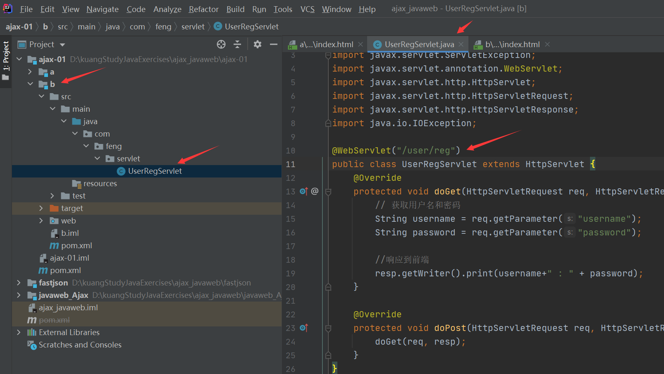Open the Edit menu
The height and width of the screenshot is (374, 664).
(x=48, y=9)
